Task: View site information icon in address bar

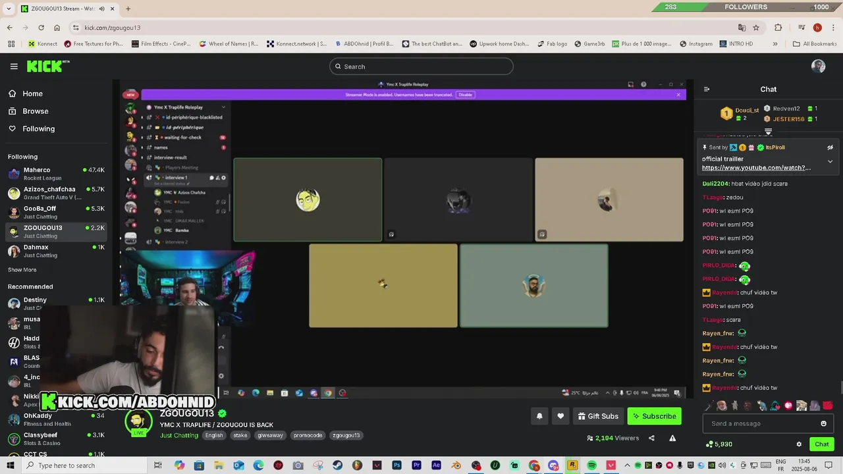Action: tap(76, 28)
